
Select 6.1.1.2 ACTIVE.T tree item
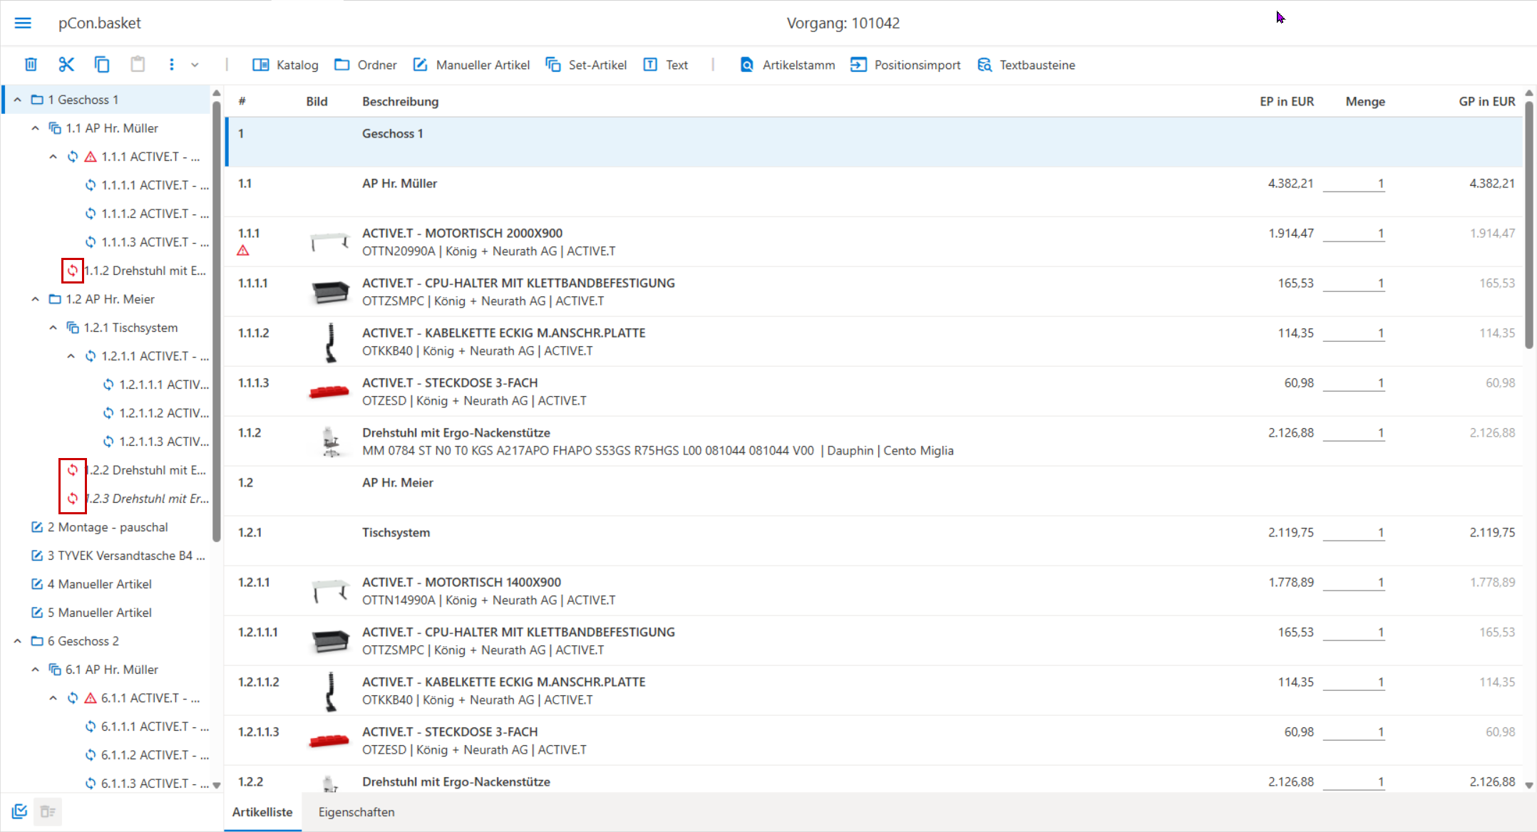(x=147, y=755)
